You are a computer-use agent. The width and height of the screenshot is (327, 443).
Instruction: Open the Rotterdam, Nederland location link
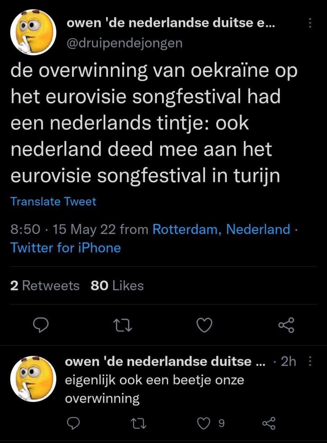[221, 229]
